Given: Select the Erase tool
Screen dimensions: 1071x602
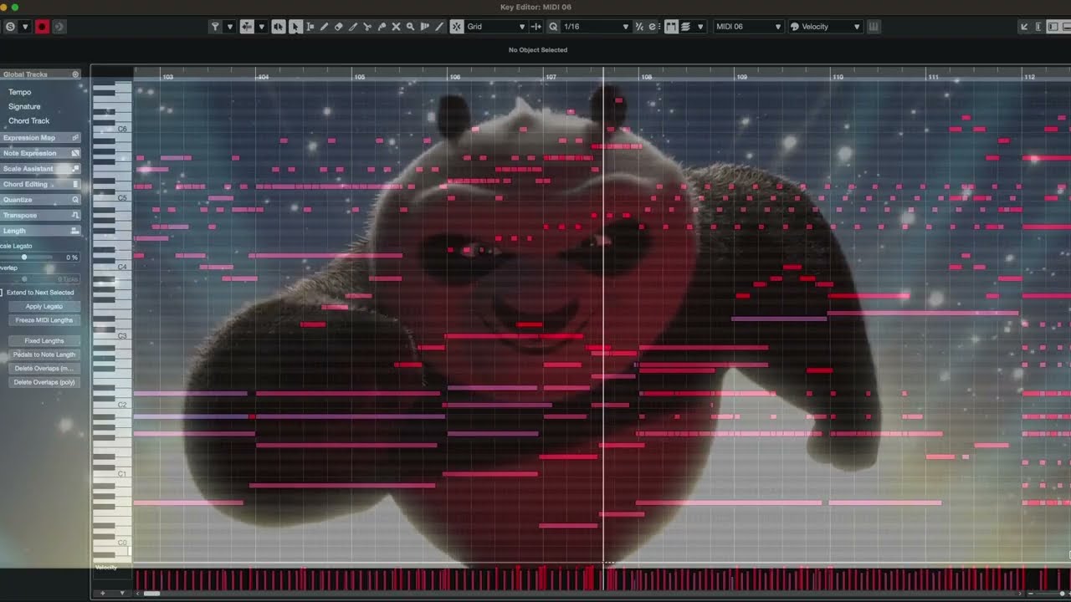Looking at the screenshot, I should 338,27.
